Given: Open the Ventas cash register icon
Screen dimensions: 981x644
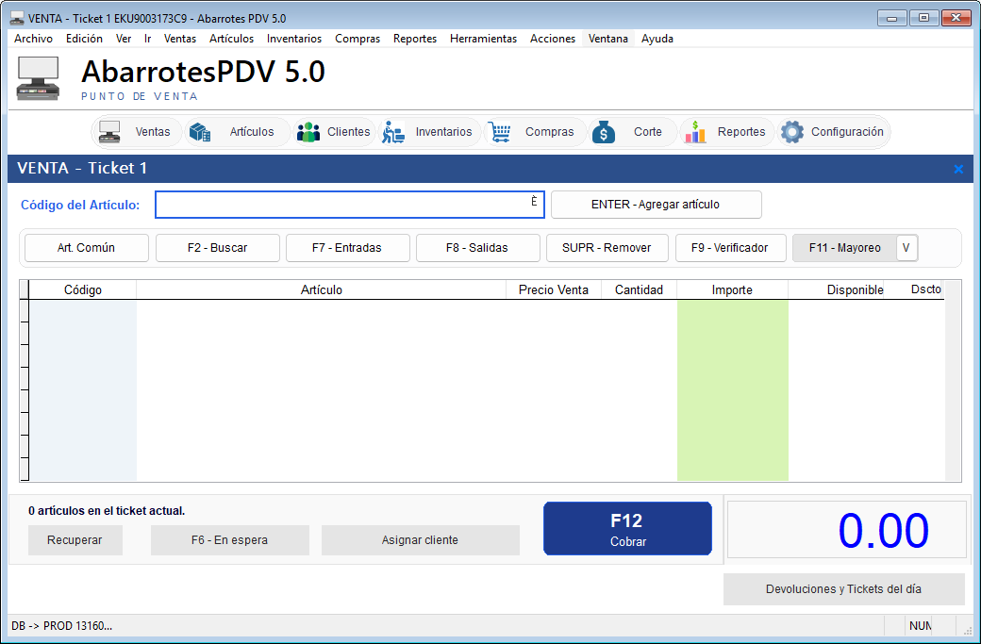Looking at the screenshot, I should click(109, 132).
